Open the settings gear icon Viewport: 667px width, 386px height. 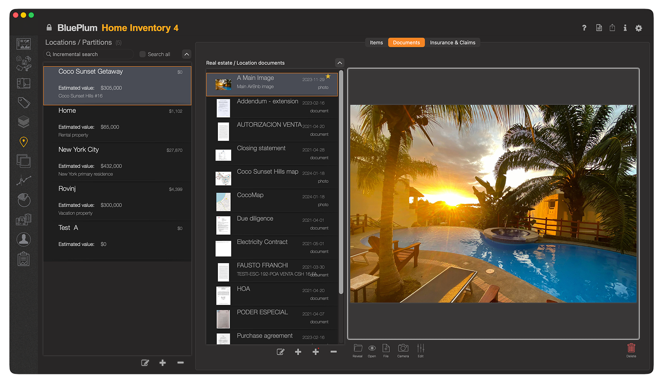638,28
